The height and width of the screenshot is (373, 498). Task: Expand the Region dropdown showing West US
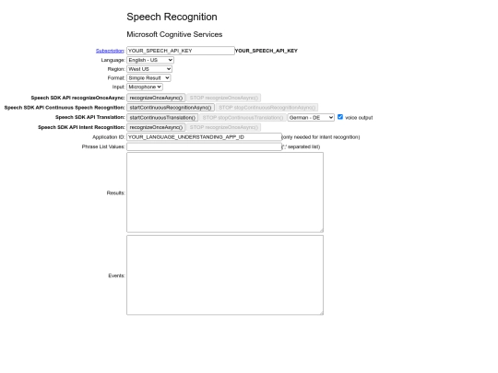tap(149, 69)
